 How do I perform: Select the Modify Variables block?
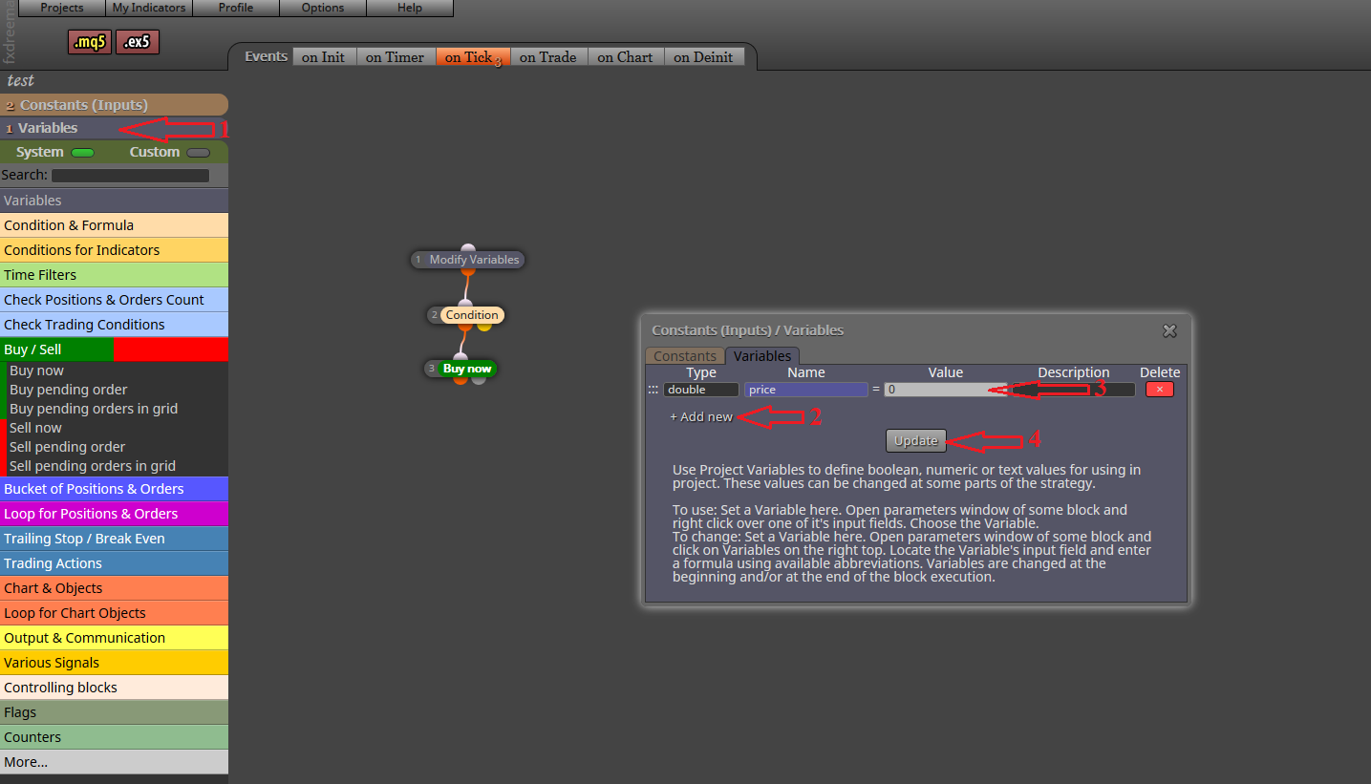pyautogui.click(x=468, y=260)
